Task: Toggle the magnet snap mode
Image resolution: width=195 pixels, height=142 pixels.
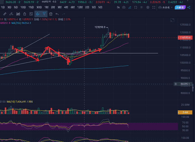Action: click(x=38, y=14)
